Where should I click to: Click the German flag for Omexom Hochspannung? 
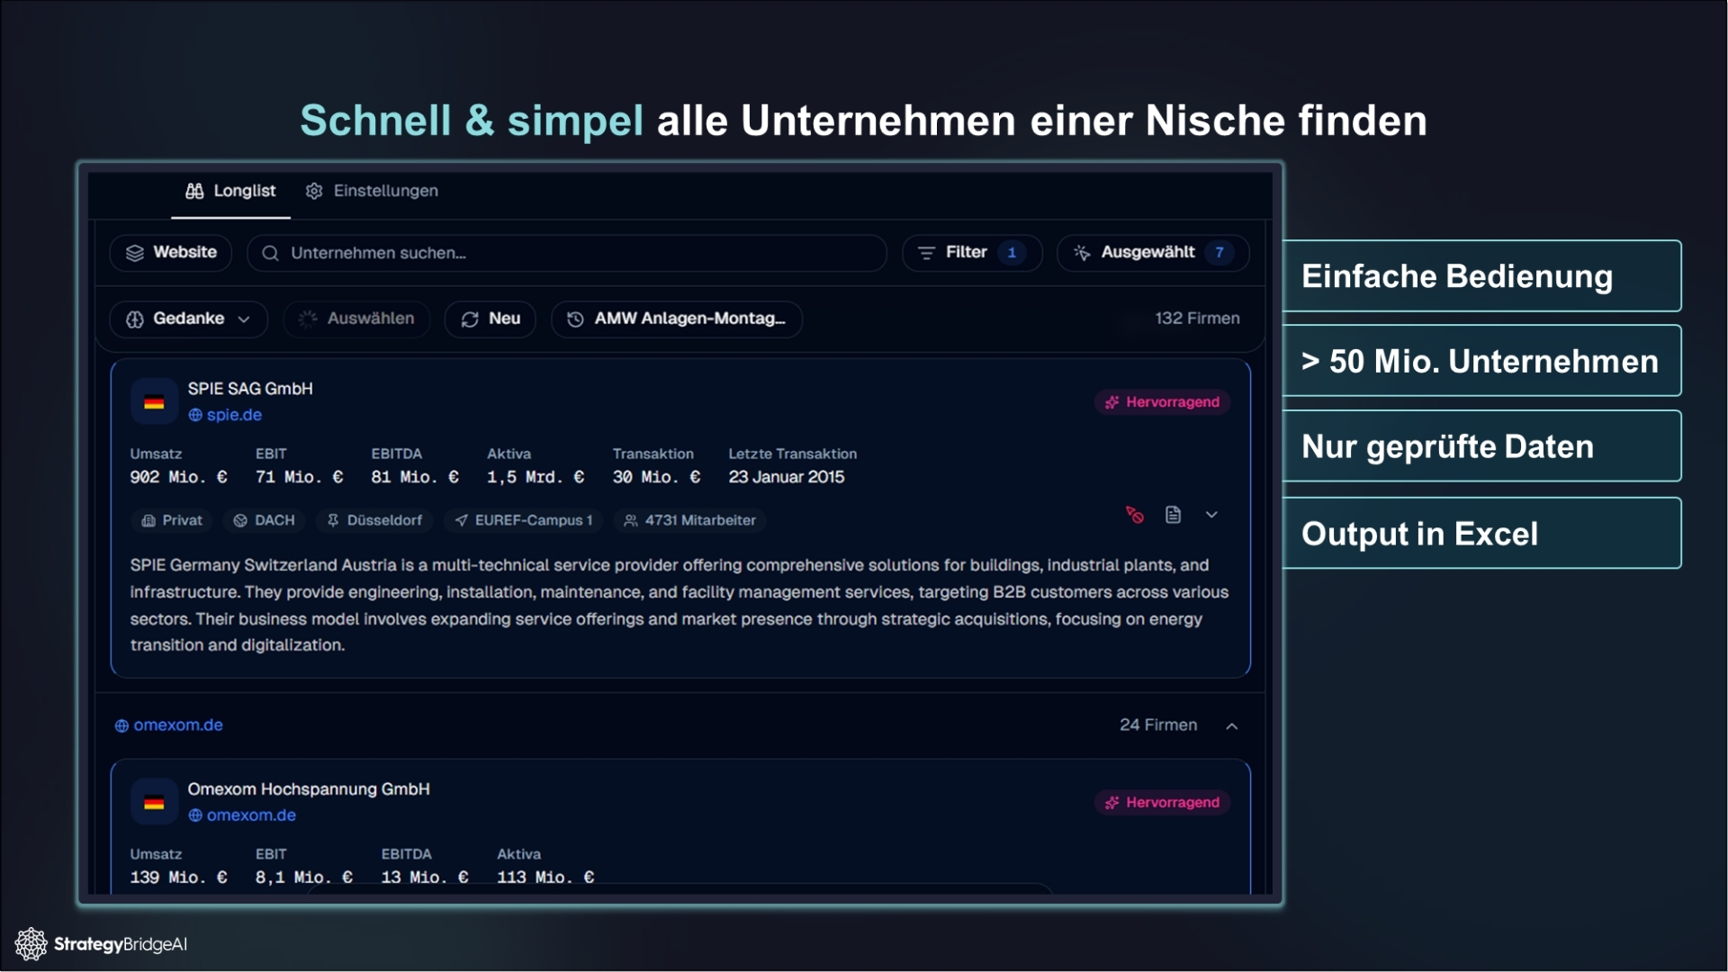point(154,803)
